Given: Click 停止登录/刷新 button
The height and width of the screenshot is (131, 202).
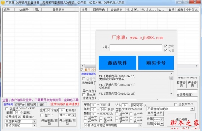Looking at the screenshot, I should pos(67,122).
